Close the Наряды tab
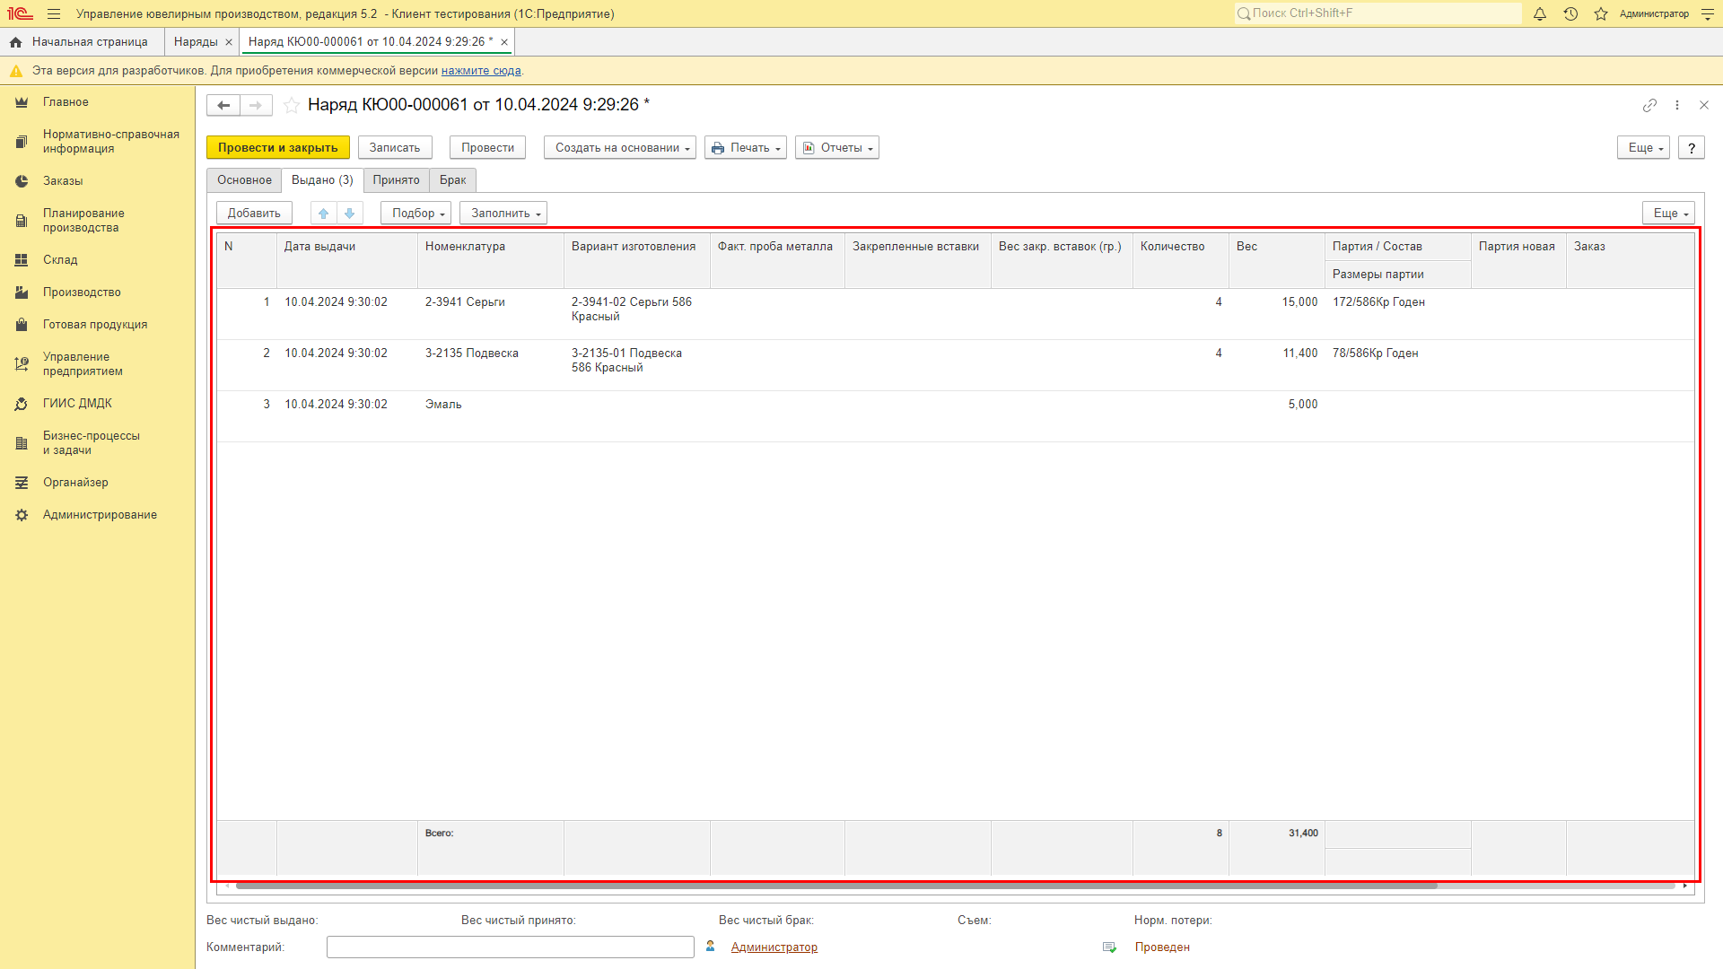1723x969 pixels. click(229, 42)
